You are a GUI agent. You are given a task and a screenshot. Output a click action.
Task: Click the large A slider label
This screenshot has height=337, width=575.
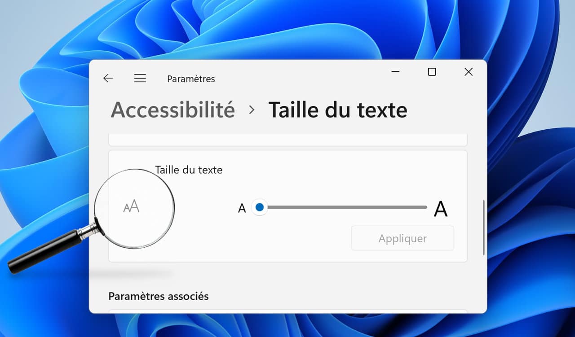click(x=441, y=208)
